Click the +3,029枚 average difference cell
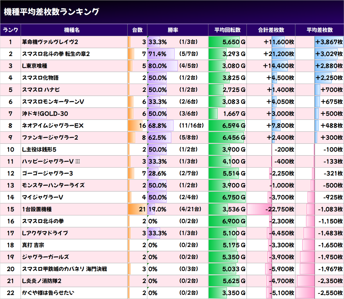Image resolution: width=344 pixels, height=299 pixels. click(x=320, y=54)
